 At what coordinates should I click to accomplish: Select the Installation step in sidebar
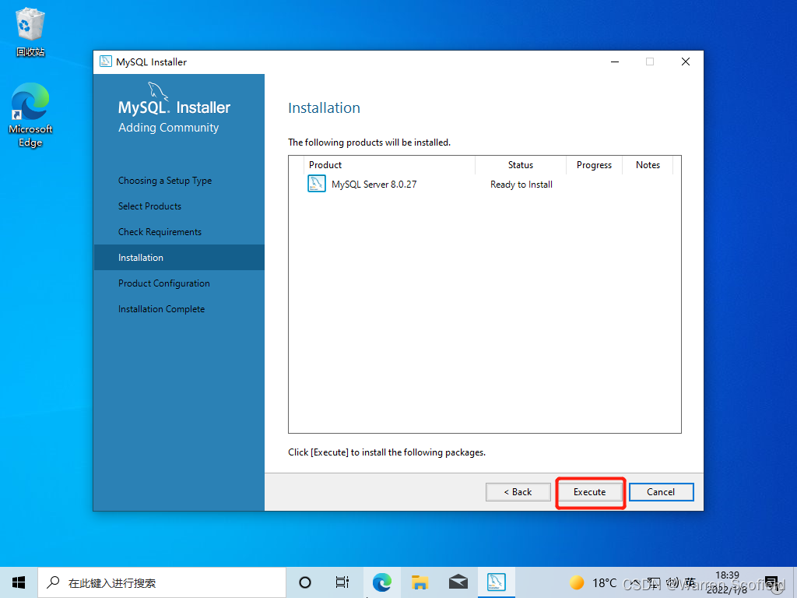point(179,257)
